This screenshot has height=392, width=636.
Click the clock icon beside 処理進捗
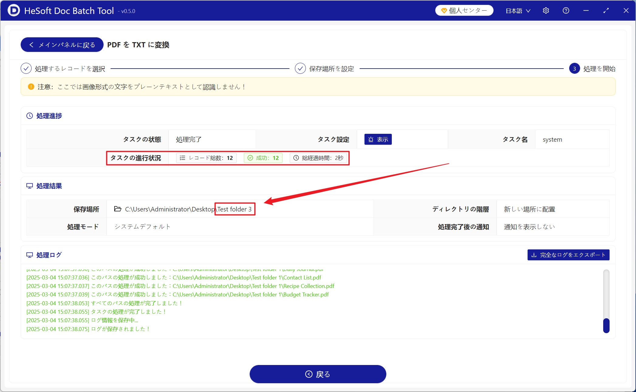click(x=29, y=116)
